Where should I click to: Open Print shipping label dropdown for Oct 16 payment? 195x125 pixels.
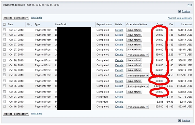(137, 107)
